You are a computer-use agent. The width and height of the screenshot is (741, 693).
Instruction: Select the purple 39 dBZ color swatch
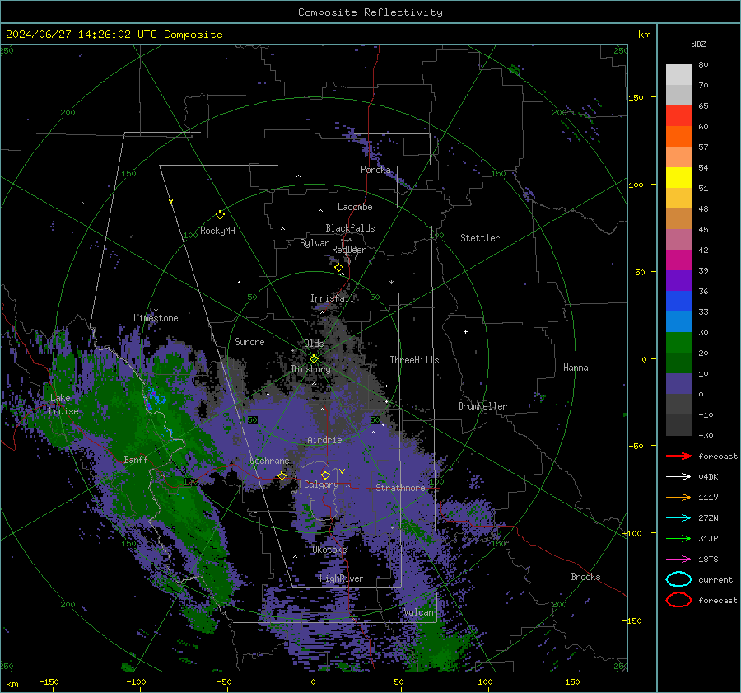click(x=678, y=280)
